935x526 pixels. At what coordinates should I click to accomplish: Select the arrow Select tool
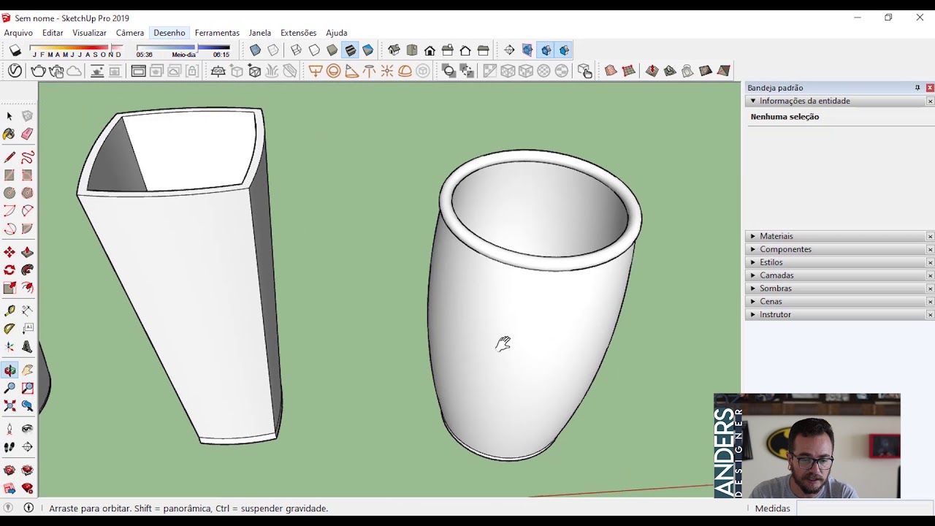[9, 116]
